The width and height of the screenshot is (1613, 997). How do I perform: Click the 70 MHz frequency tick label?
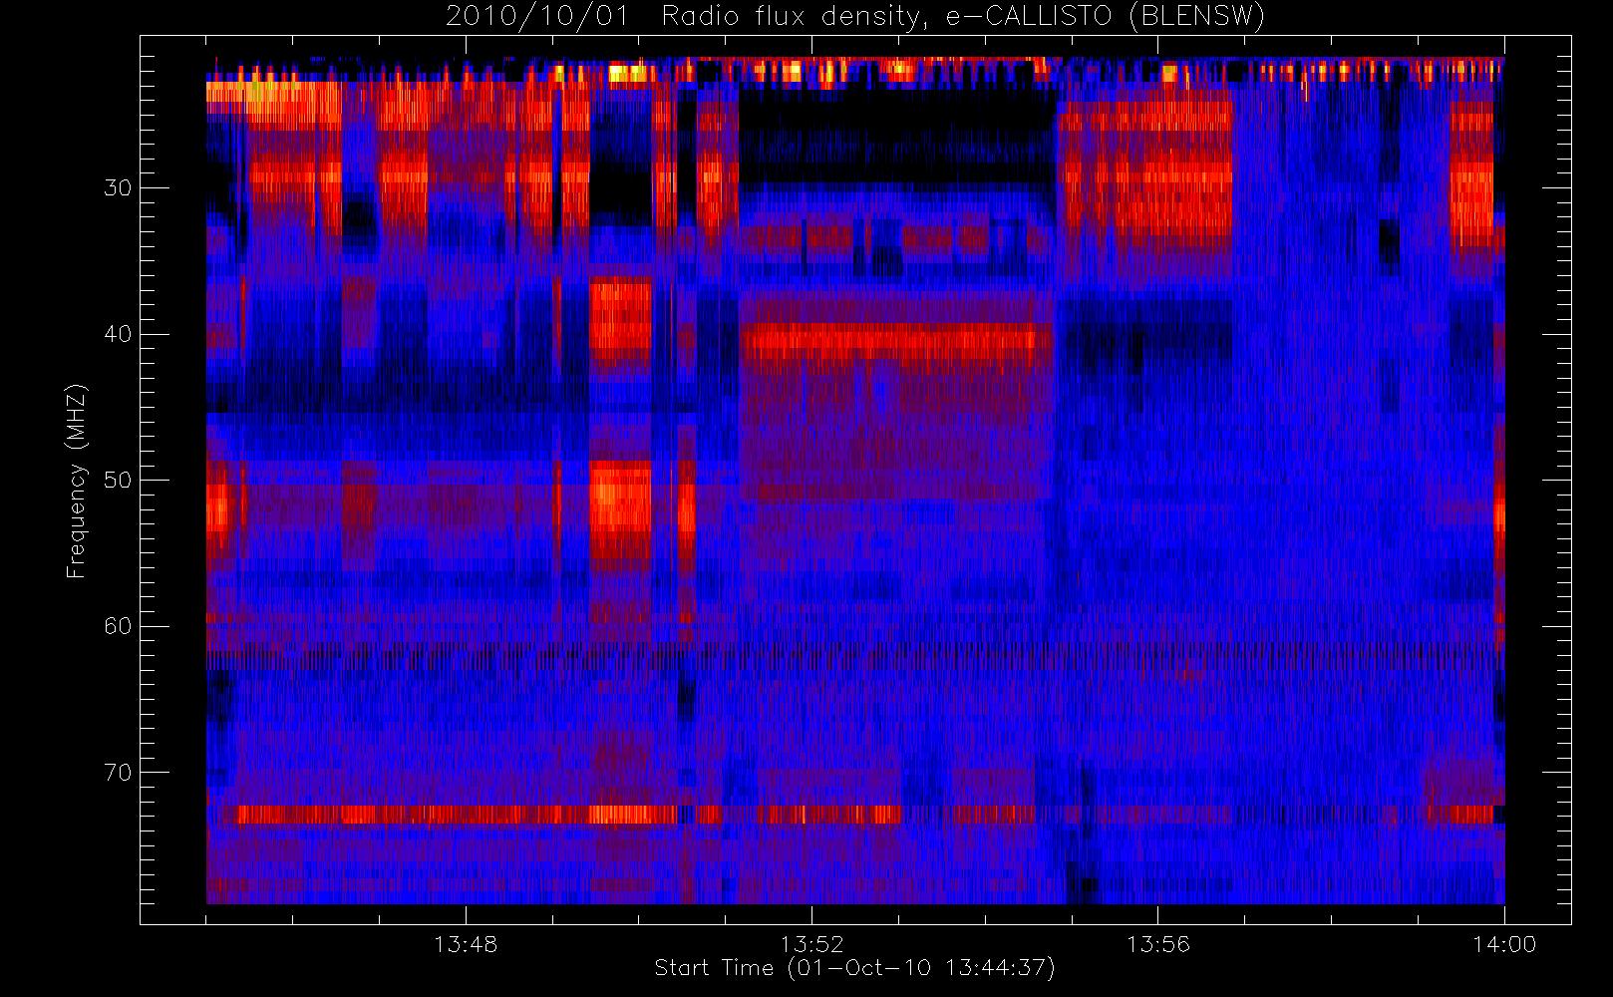click(x=118, y=773)
